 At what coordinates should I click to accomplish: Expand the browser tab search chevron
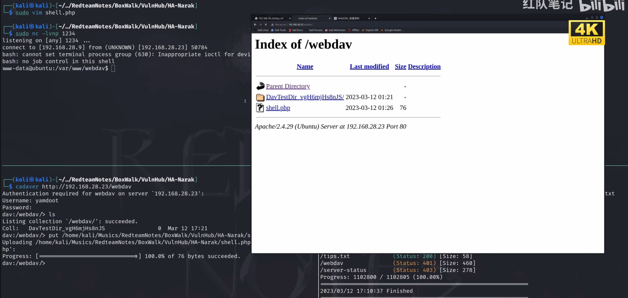[587, 18]
